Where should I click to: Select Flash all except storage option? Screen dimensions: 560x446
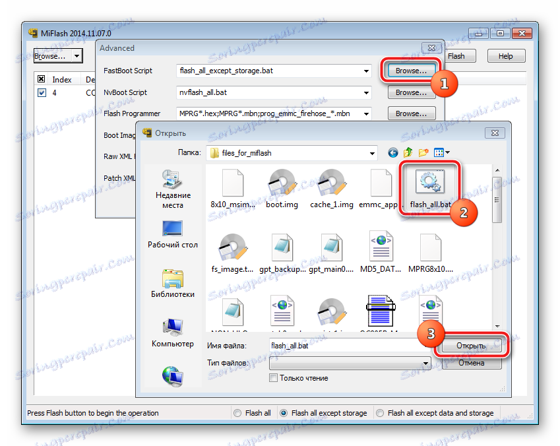[284, 413]
